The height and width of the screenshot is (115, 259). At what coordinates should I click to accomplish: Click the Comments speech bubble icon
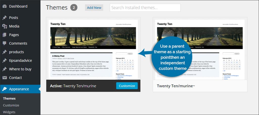(x=5, y=43)
